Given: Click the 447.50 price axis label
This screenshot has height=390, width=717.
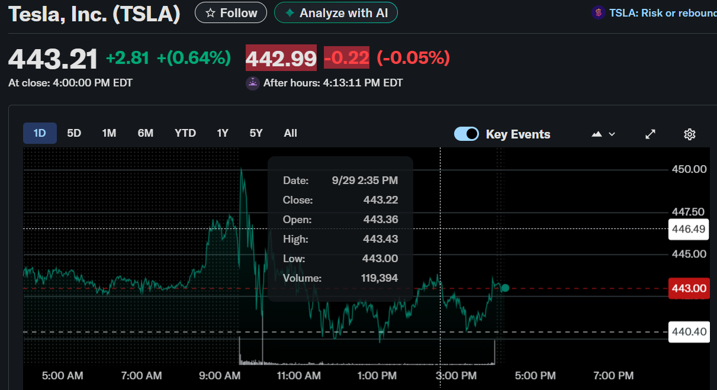Looking at the screenshot, I should [689, 212].
